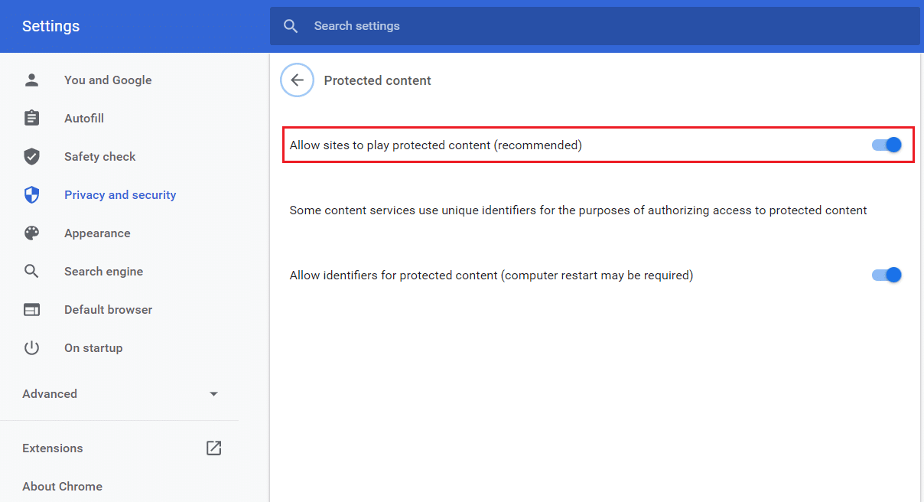Click the Default browser window icon

click(x=31, y=309)
